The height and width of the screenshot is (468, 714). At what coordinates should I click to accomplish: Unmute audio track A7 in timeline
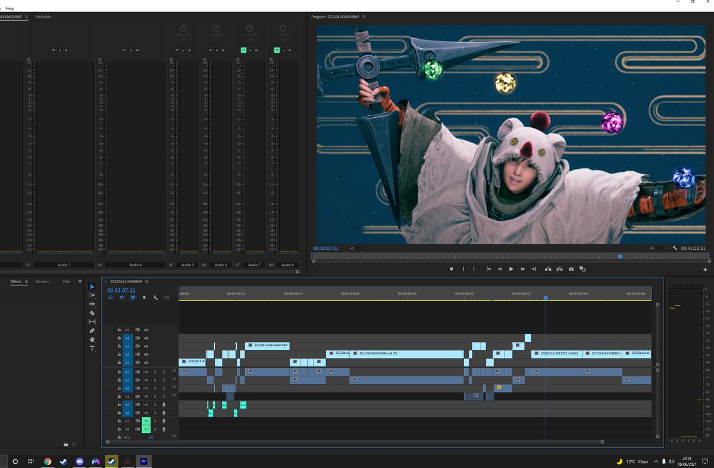click(146, 420)
